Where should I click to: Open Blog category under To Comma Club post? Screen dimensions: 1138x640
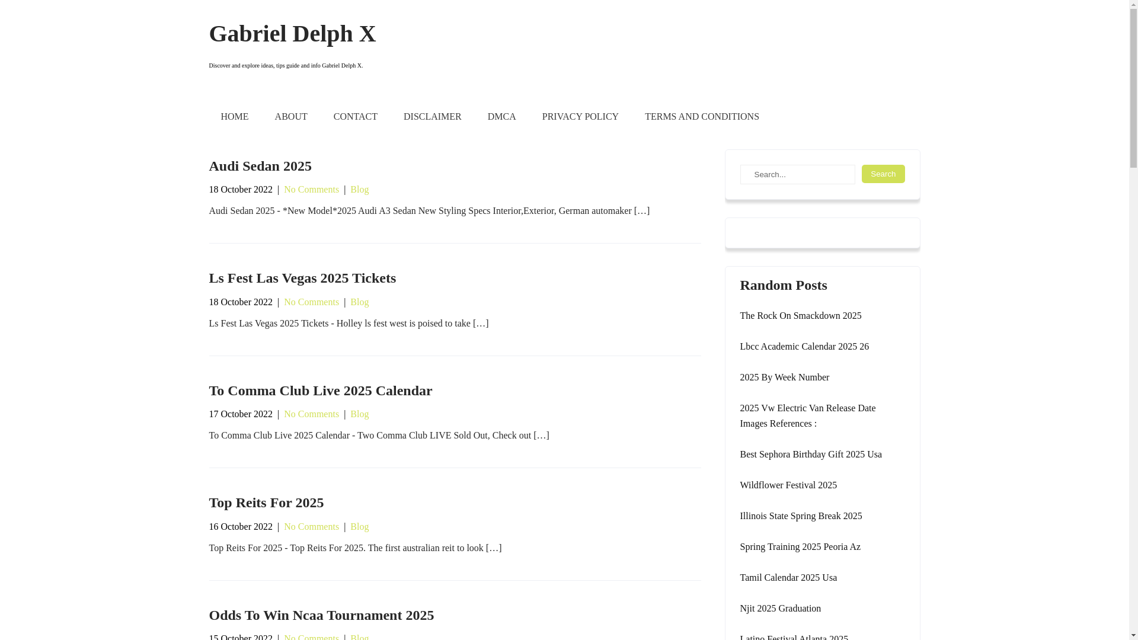pos(360,414)
